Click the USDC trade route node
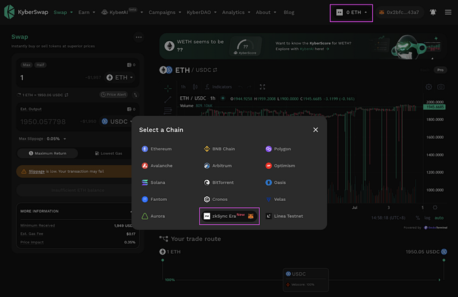458x297 pixels. (x=306, y=279)
